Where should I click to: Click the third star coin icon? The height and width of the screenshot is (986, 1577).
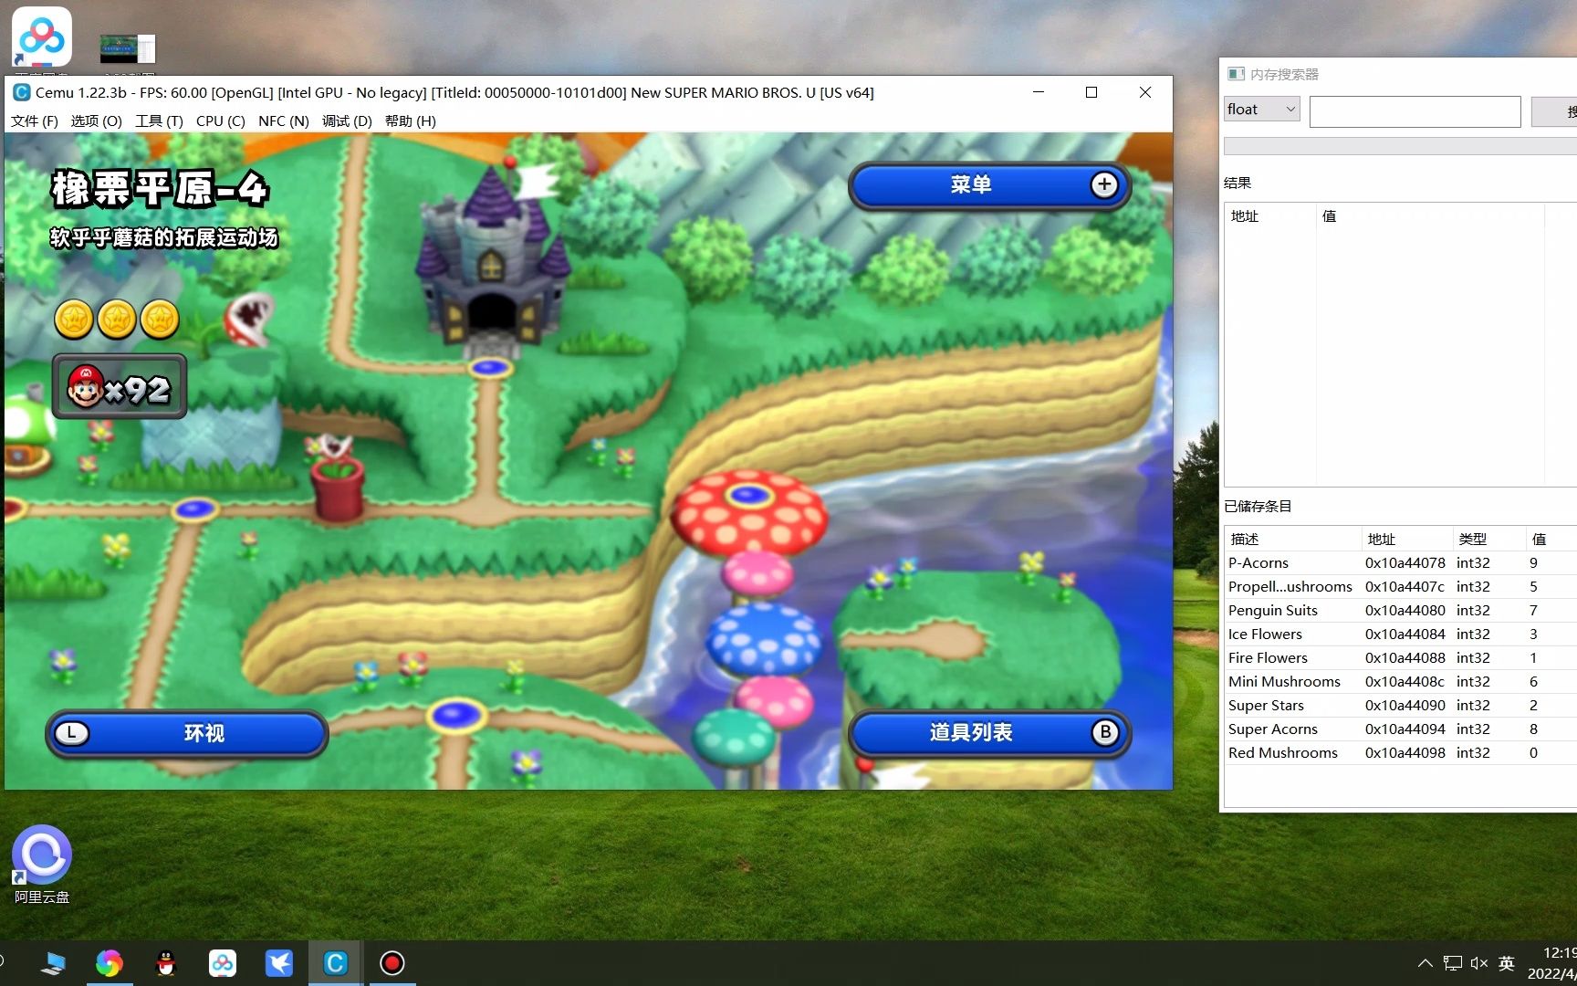tap(160, 320)
